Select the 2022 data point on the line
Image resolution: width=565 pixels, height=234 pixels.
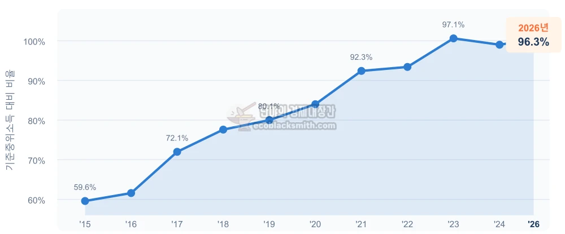click(x=407, y=67)
